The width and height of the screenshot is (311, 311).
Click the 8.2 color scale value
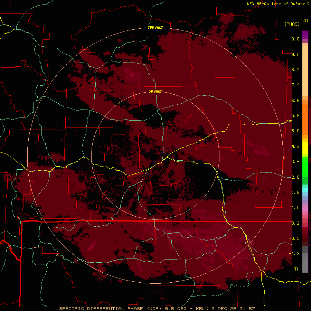[295, 69]
